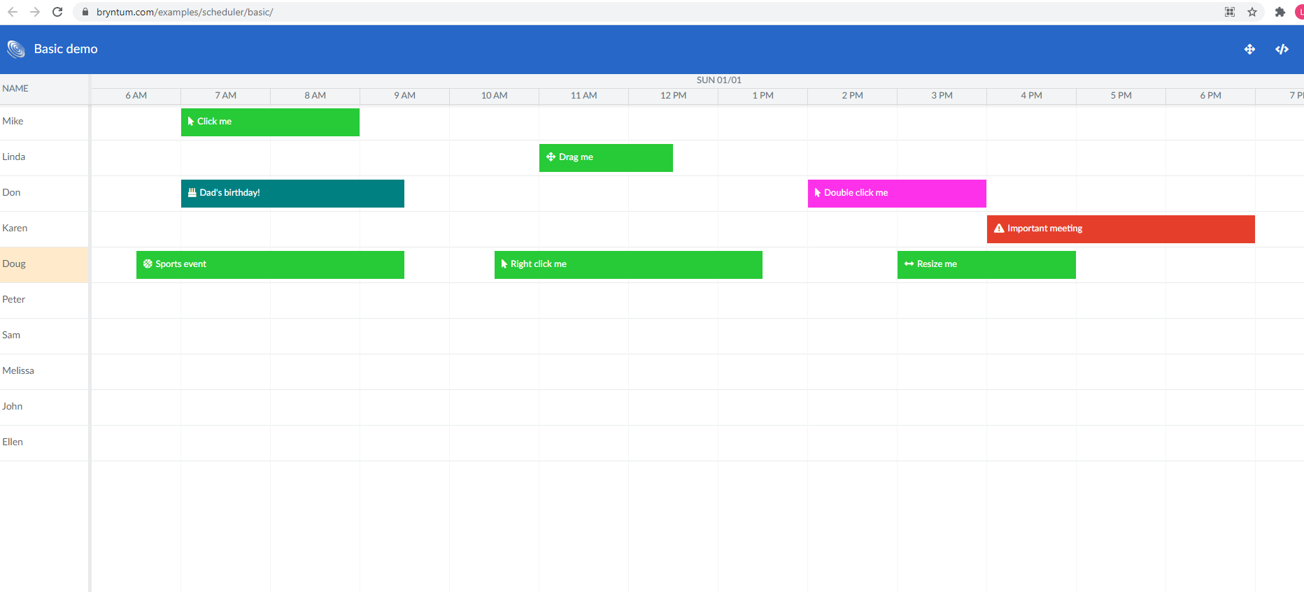Reload the page with refresh icon
The height and width of the screenshot is (592, 1304).
coord(57,12)
